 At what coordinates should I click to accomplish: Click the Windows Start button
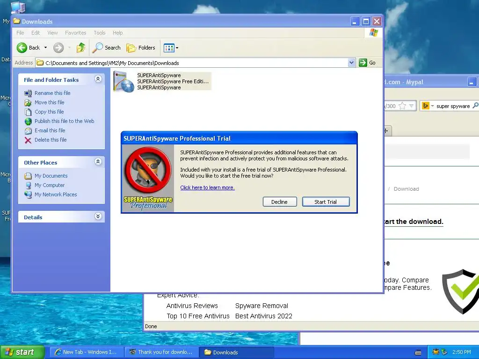pos(22,352)
